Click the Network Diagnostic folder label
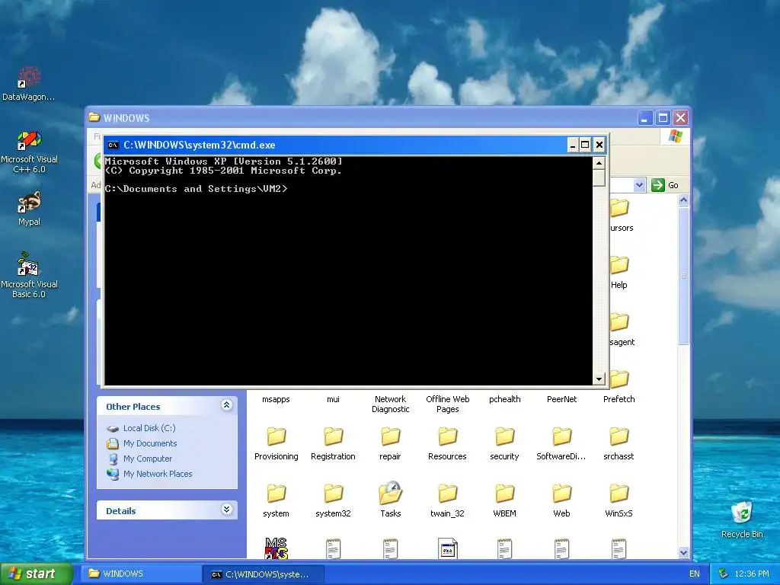 (391, 404)
